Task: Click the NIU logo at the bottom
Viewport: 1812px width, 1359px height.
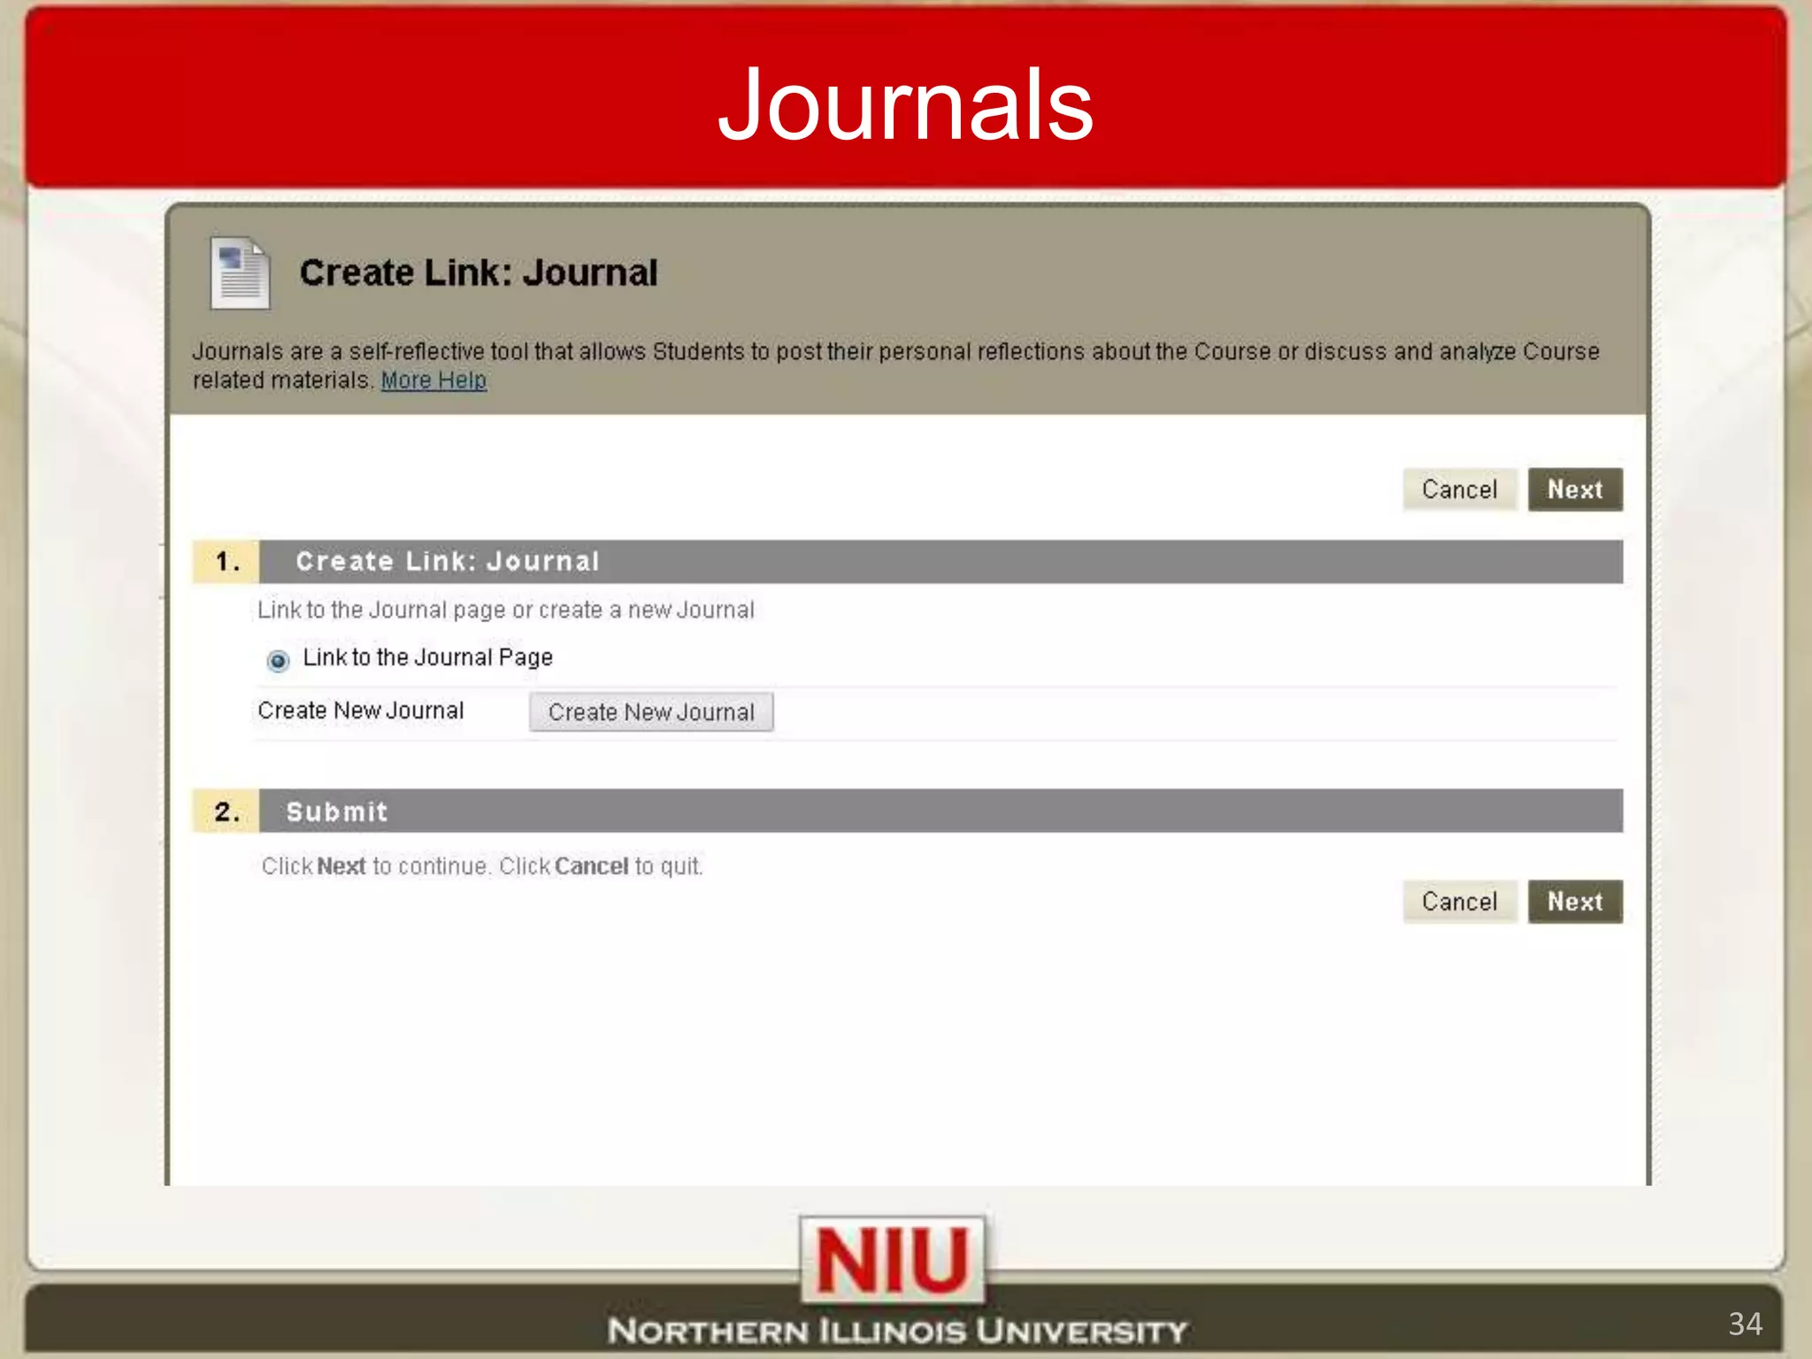Action: click(x=893, y=1260)
